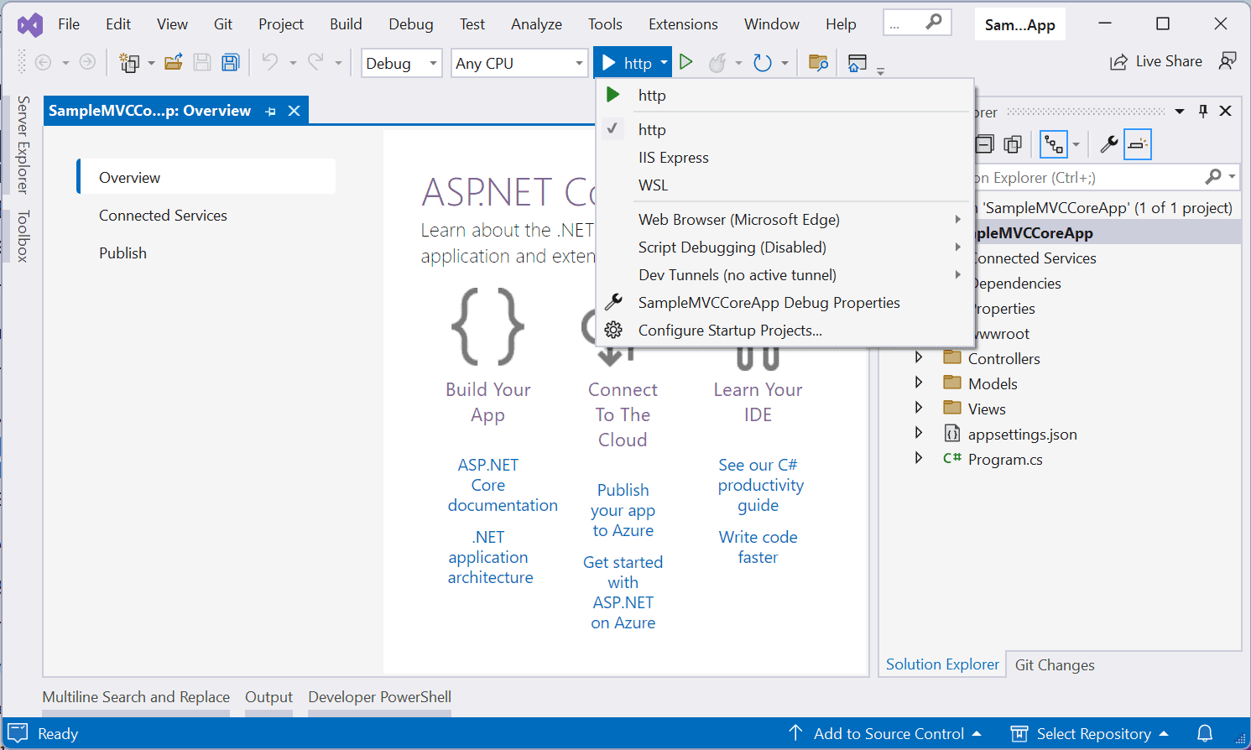Click the Save All icon
Screen dimensions: 1251x750
click(230, 62)
